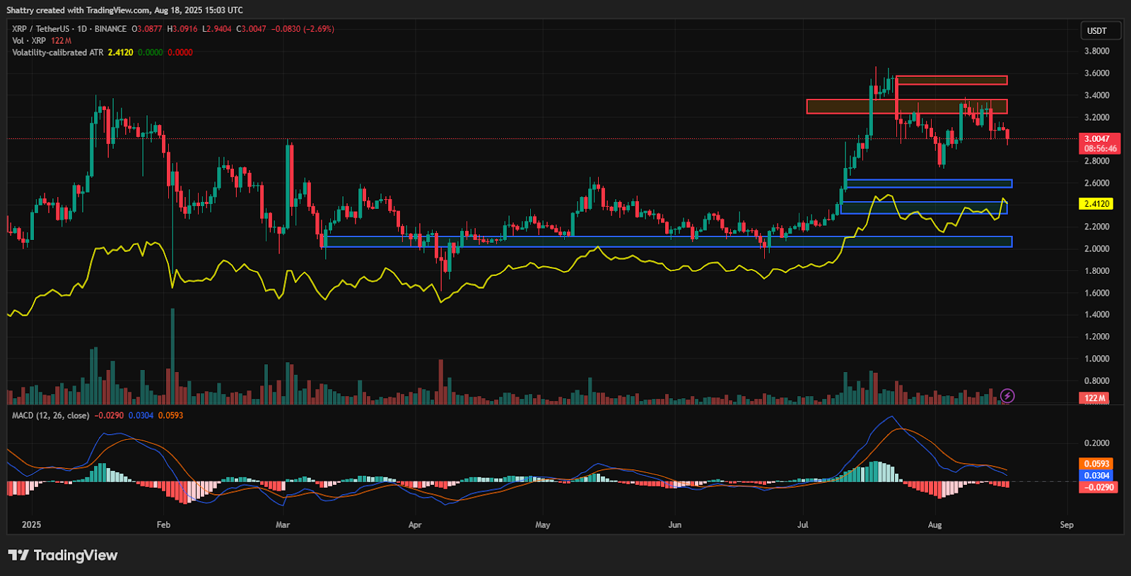Open the USDT currency selector

[x=1100, y=31]
